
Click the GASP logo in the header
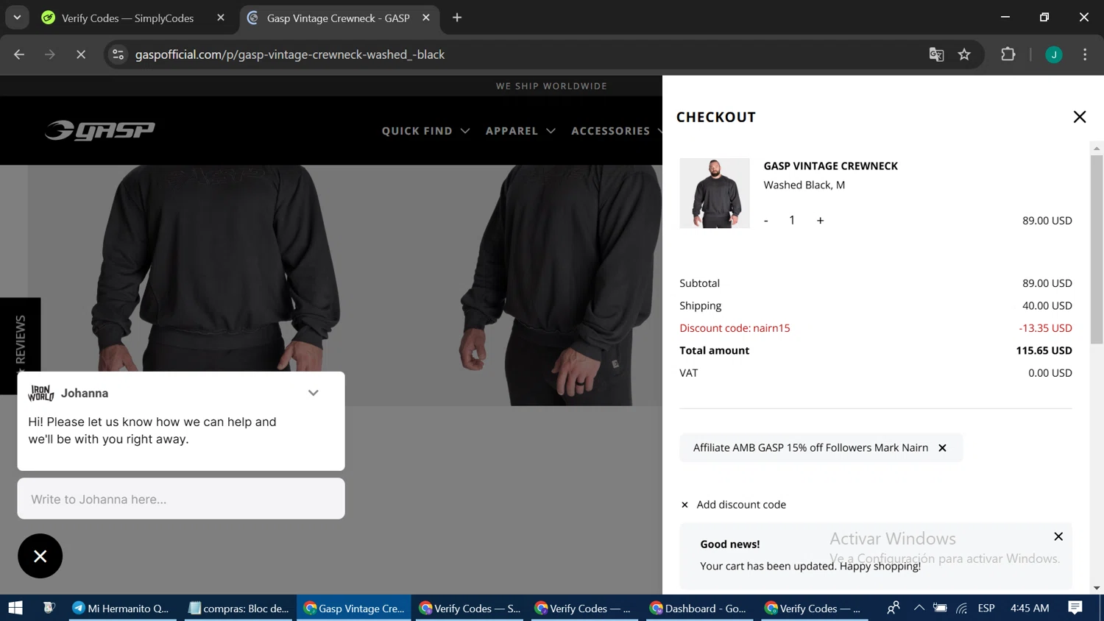[100, 130]
